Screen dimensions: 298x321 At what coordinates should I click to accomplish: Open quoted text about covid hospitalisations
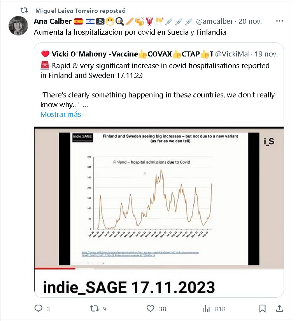[x=155, y=71]
